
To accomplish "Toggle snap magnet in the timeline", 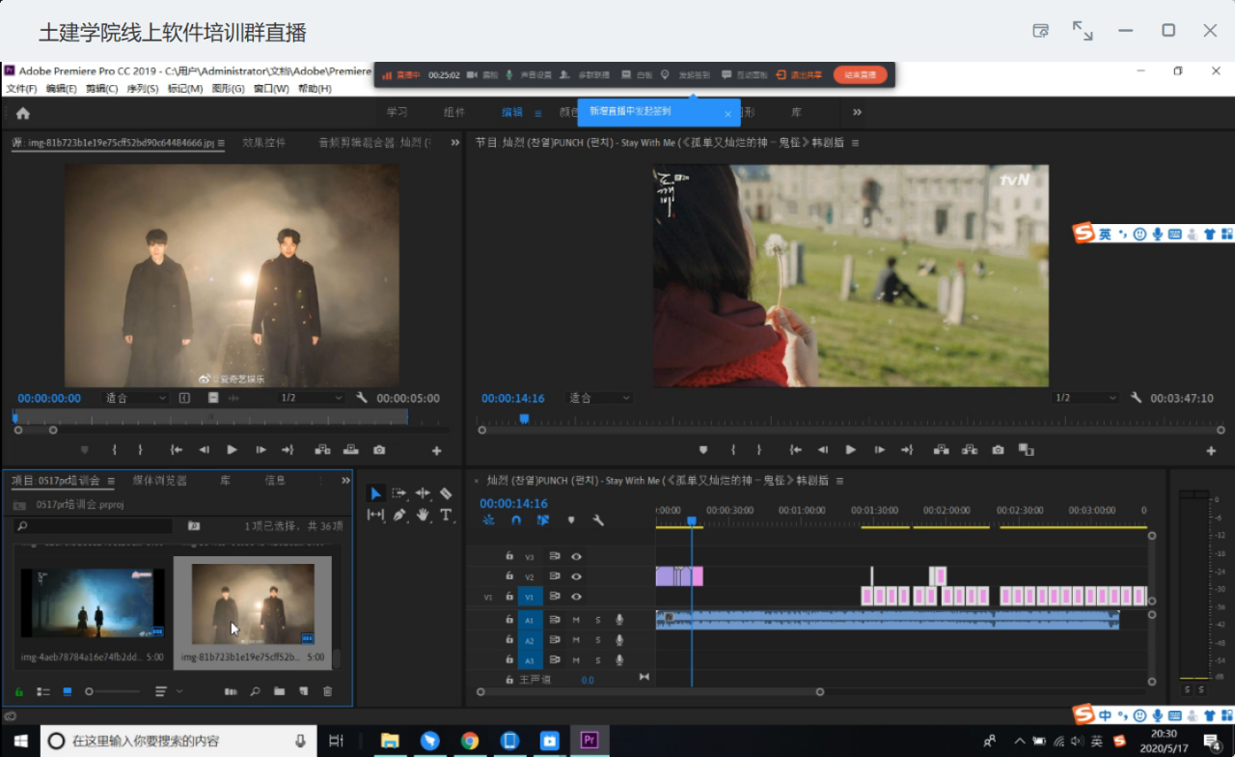I will click(x=516, y=520).
